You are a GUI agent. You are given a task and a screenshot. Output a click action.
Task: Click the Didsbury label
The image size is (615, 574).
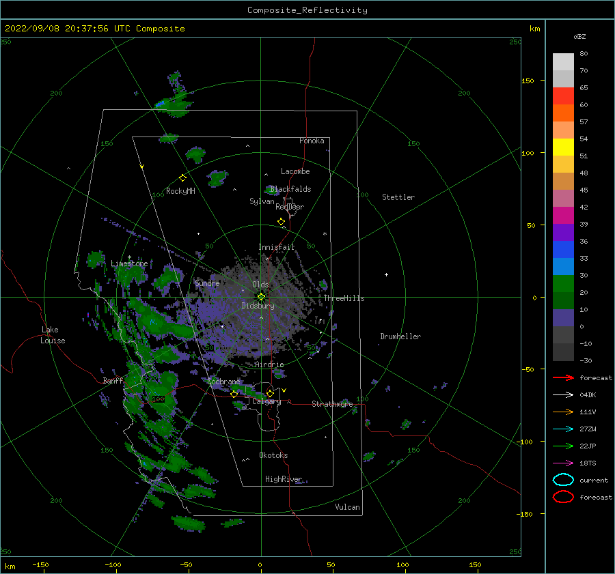(x=258, y=306)
